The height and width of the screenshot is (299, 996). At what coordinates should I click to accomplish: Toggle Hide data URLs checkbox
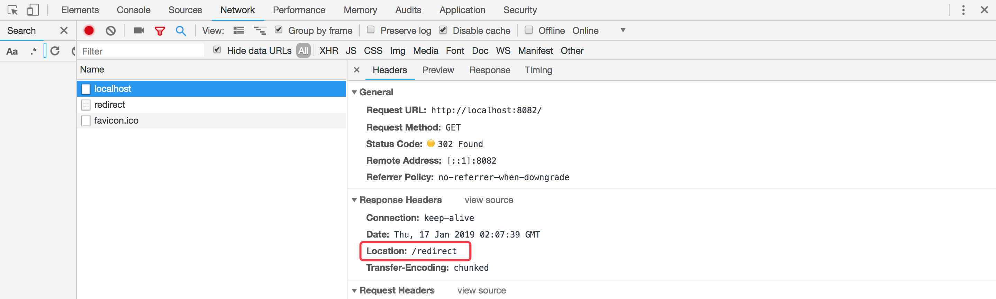click(217, 50)
